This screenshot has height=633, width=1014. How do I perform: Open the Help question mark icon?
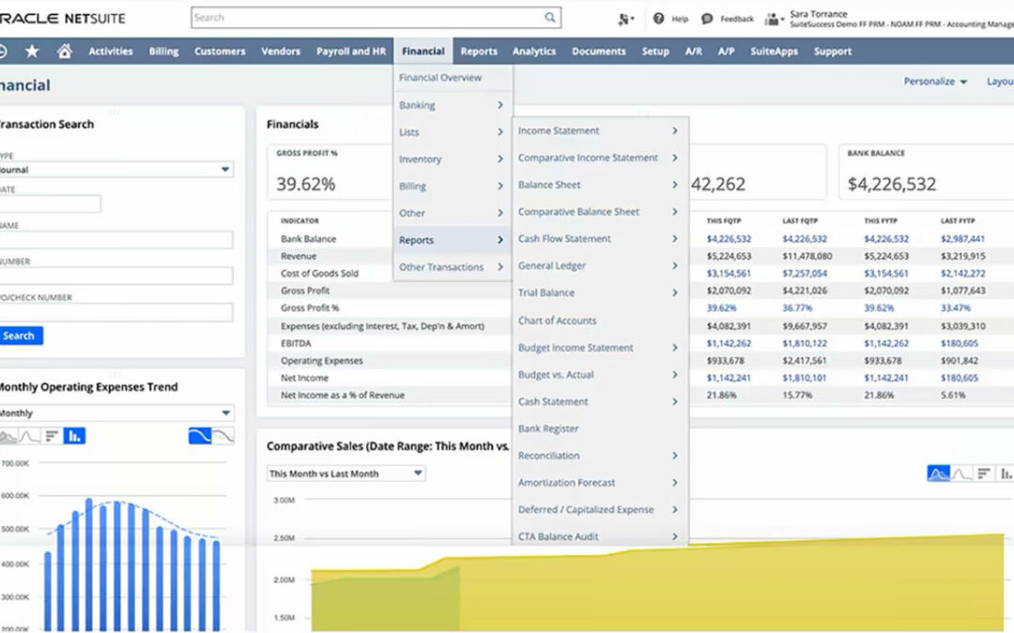659,19
